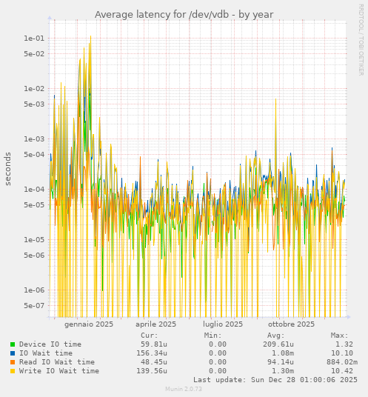Click the 5e-04 y-axis tick label
Viewport: 368px width, 397px height.
point(34,155)
